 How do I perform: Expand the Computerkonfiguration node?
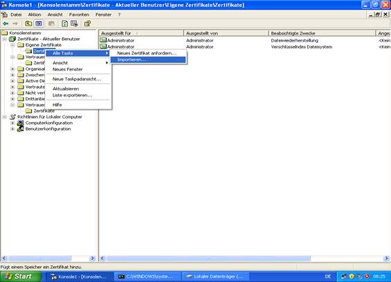pyautogui.click(x=12, y=123)
